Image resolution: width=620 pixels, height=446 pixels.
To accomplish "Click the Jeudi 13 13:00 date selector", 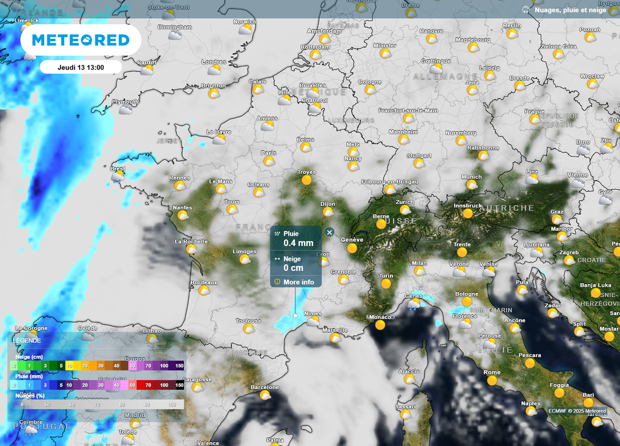I will click(x=81, y=67).
